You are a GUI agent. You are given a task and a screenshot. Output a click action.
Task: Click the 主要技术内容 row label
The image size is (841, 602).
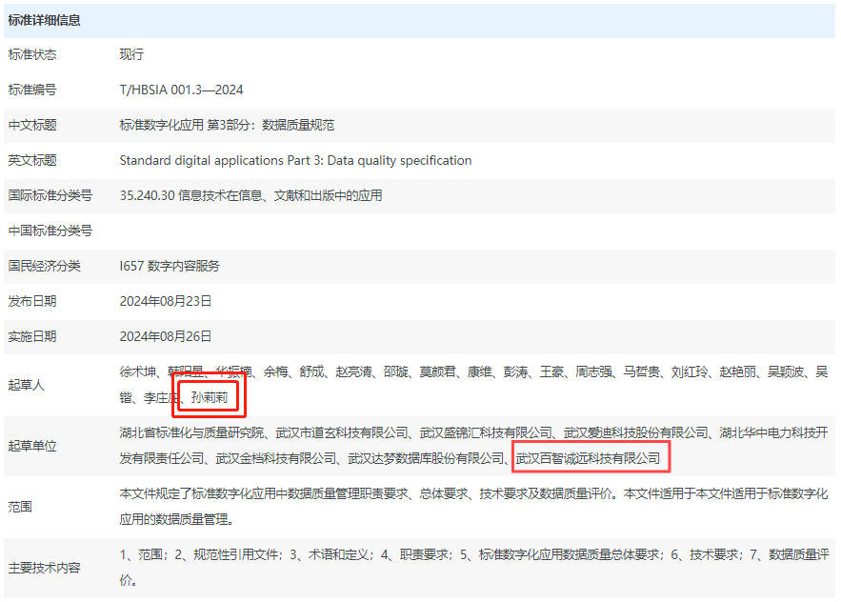pyautogui.click(x=44, y=568)
